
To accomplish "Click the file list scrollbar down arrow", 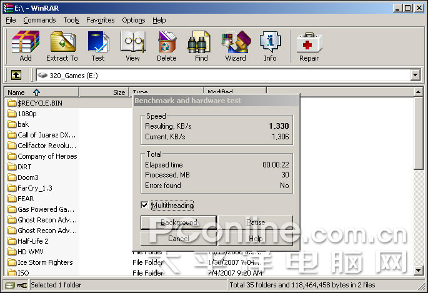I will (x=418, y=271).
